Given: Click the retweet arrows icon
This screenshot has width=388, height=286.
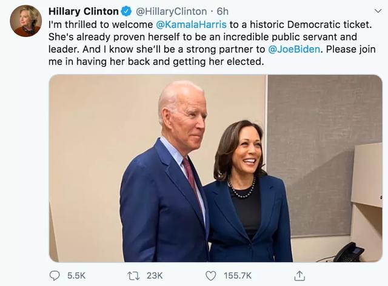Looking at the screenshot, I should pos(134,275).
